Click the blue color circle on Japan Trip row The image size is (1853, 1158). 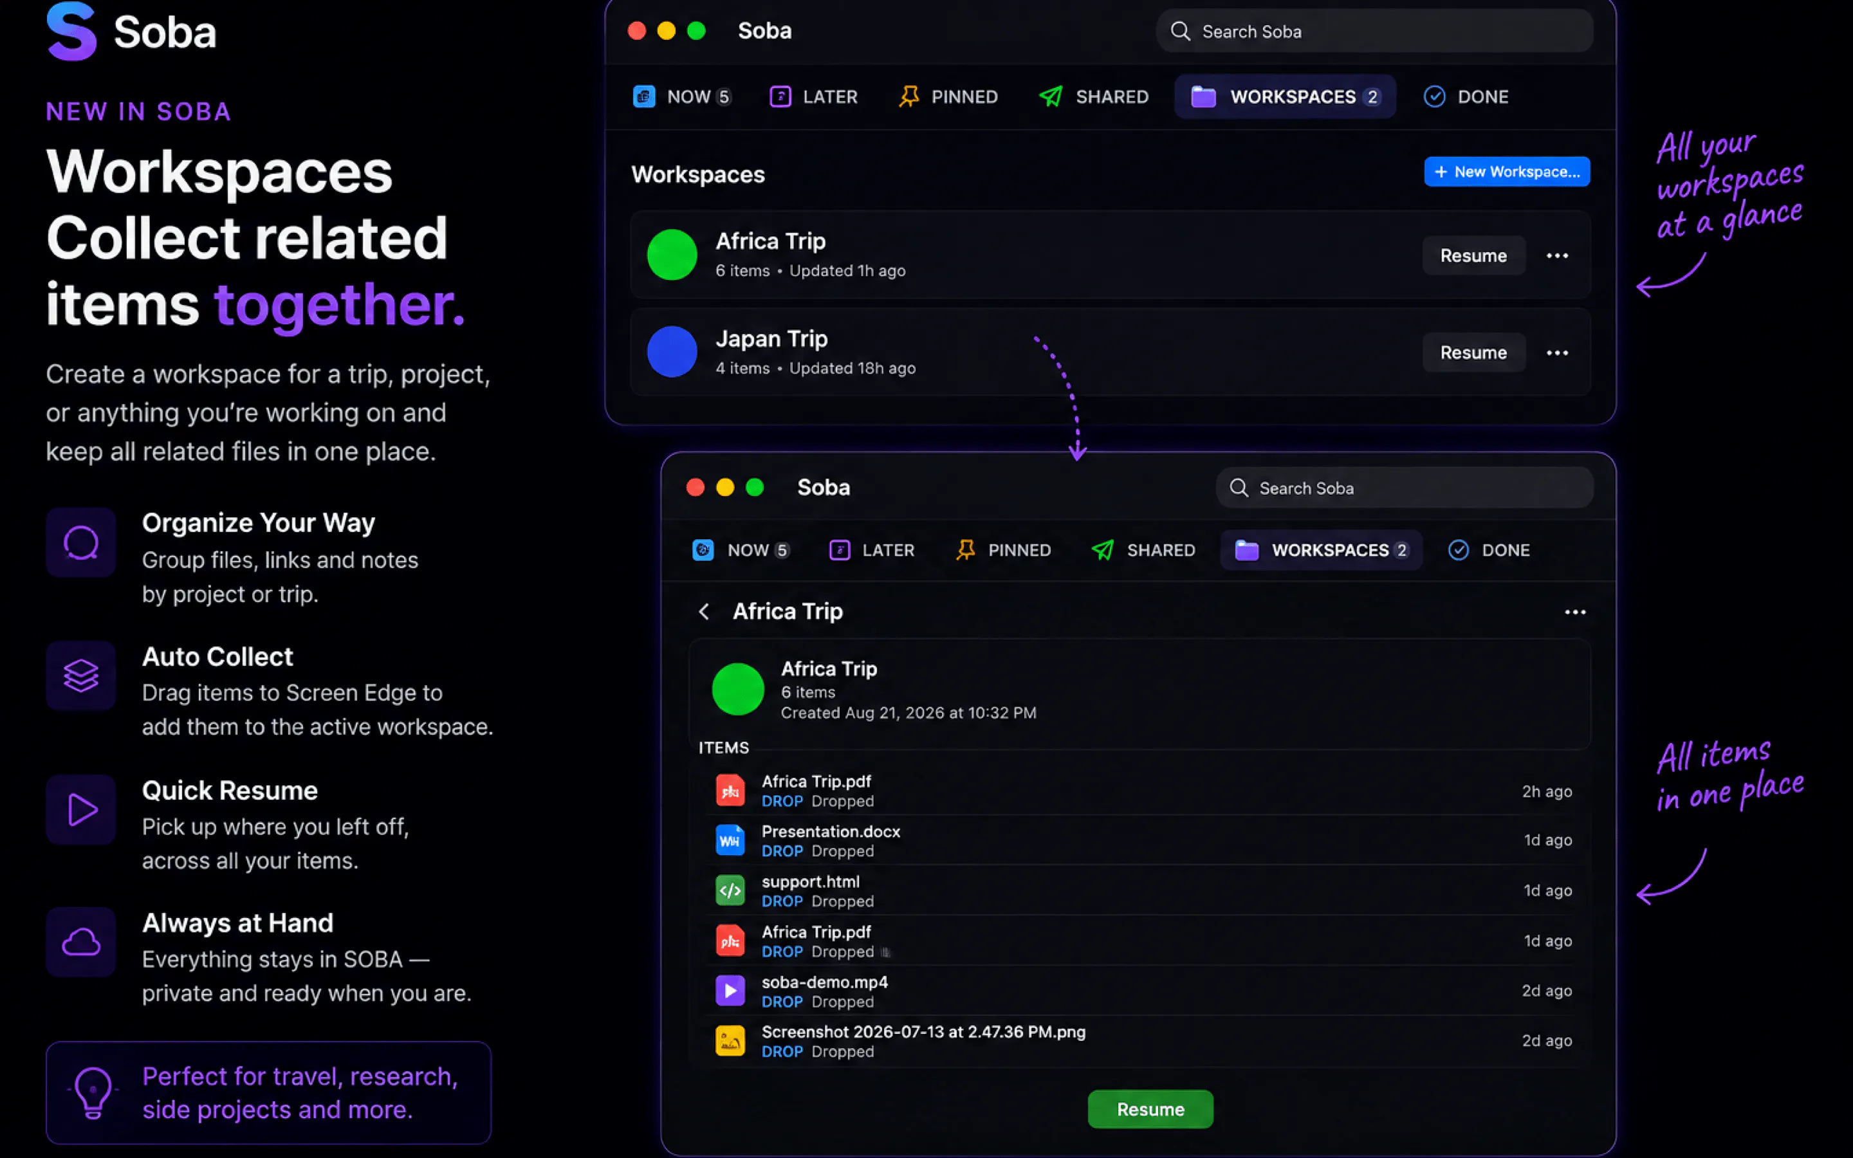(672, 351)
